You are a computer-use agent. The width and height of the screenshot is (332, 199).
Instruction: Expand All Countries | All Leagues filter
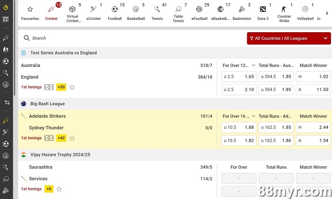(289, 38)
